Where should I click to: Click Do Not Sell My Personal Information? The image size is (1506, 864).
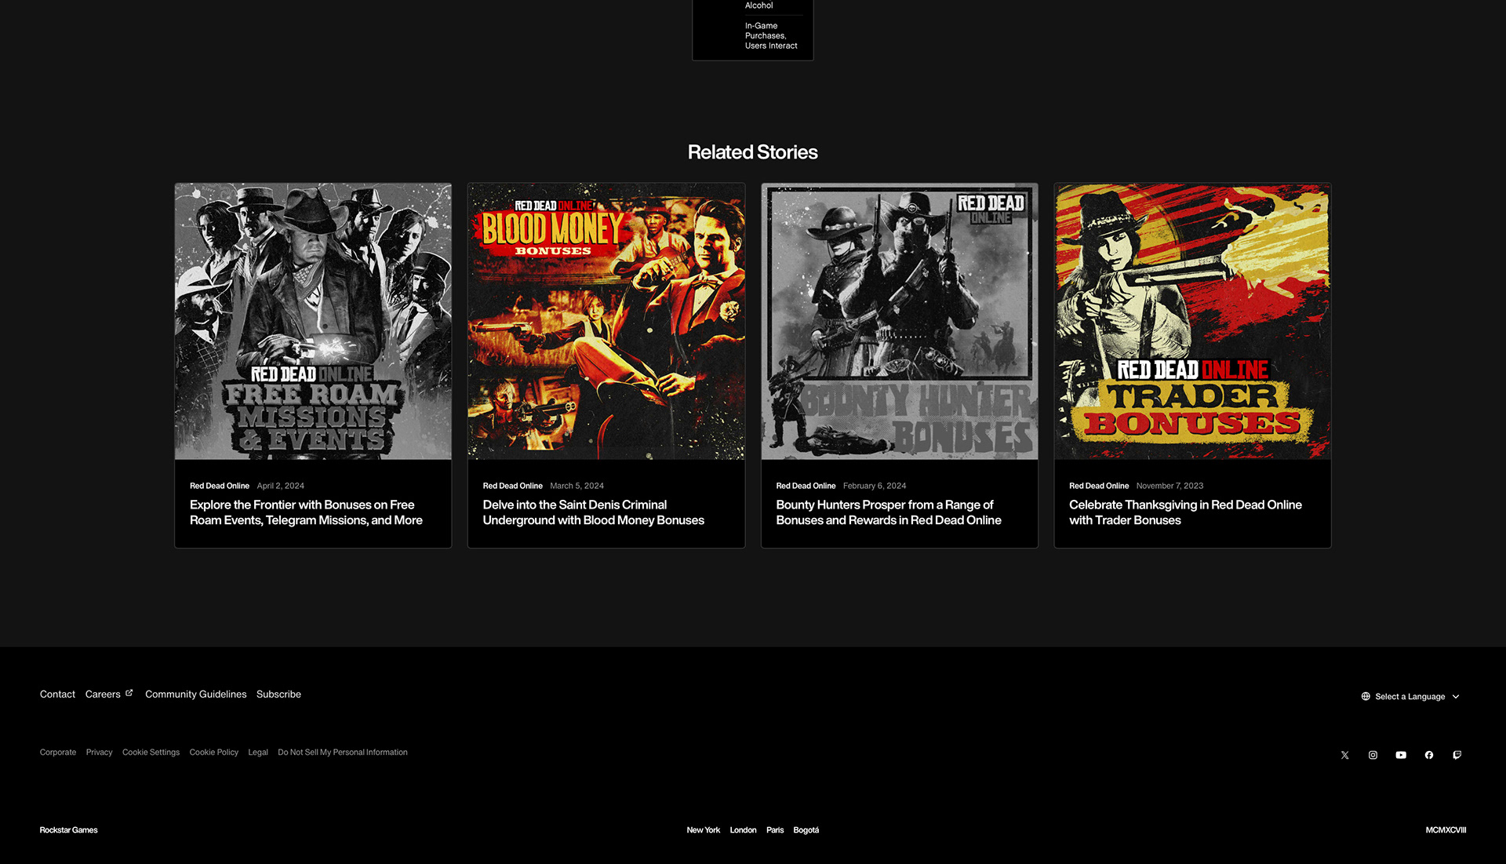click(342, 753)
